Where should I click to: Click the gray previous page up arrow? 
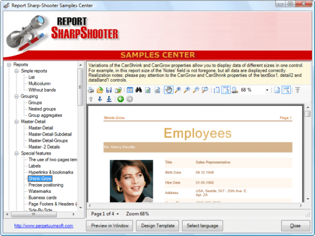tap(91, 99)
